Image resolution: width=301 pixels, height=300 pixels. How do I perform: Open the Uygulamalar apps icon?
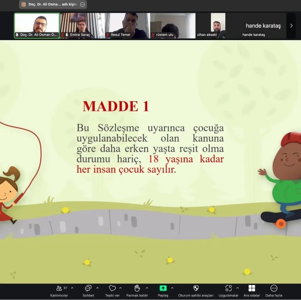tap(228, 288)
